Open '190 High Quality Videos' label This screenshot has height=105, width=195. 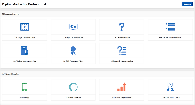pyautogui.click(x=25, y=37)
